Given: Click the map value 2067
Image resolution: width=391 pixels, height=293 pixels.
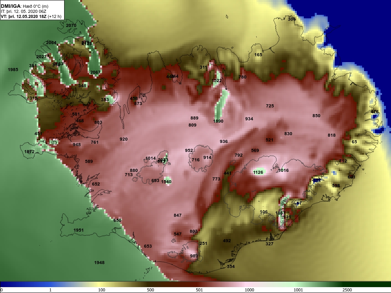Looking at the screenshot, I should [x=95, y=72].
